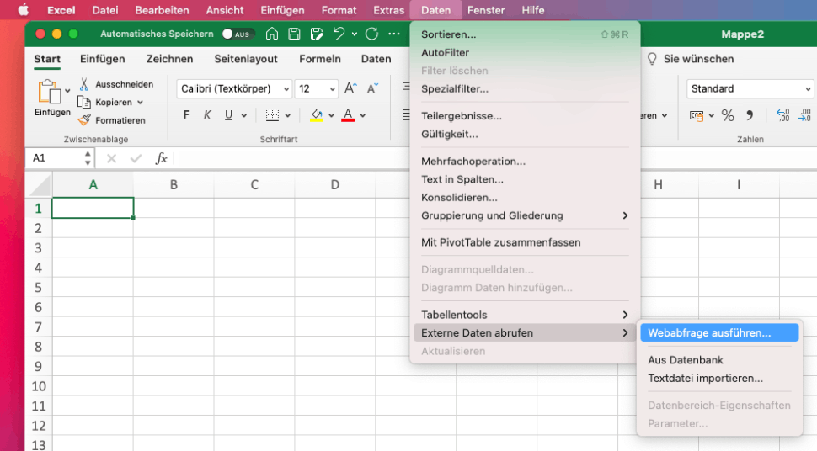
Task: Click the Formatieren format painter icon
Action: tap(84, 119)
